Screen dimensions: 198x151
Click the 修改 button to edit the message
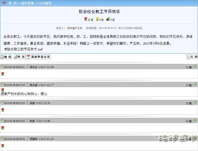(6, 57)
